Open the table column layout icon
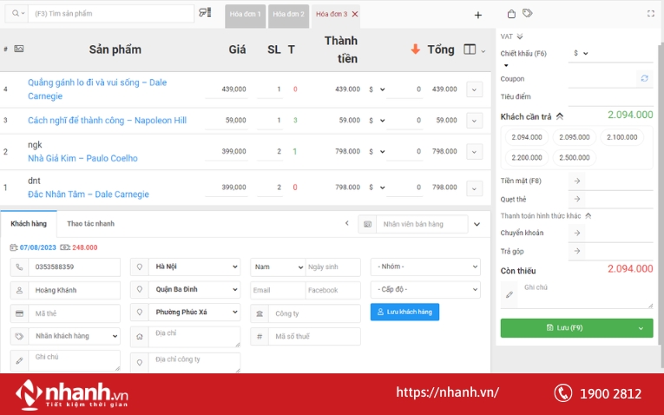The image size is (664, 415). (470, 50)
